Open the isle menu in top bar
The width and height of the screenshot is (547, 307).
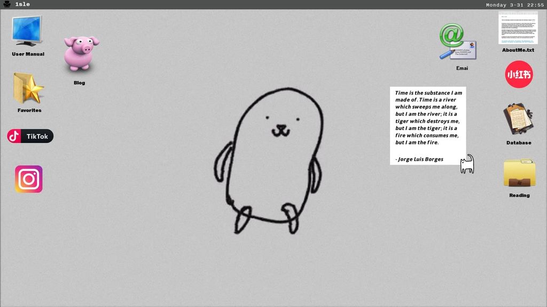[x=22, y=4]
